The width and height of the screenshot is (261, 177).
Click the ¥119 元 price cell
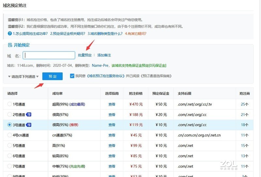(x=136, y=125)
